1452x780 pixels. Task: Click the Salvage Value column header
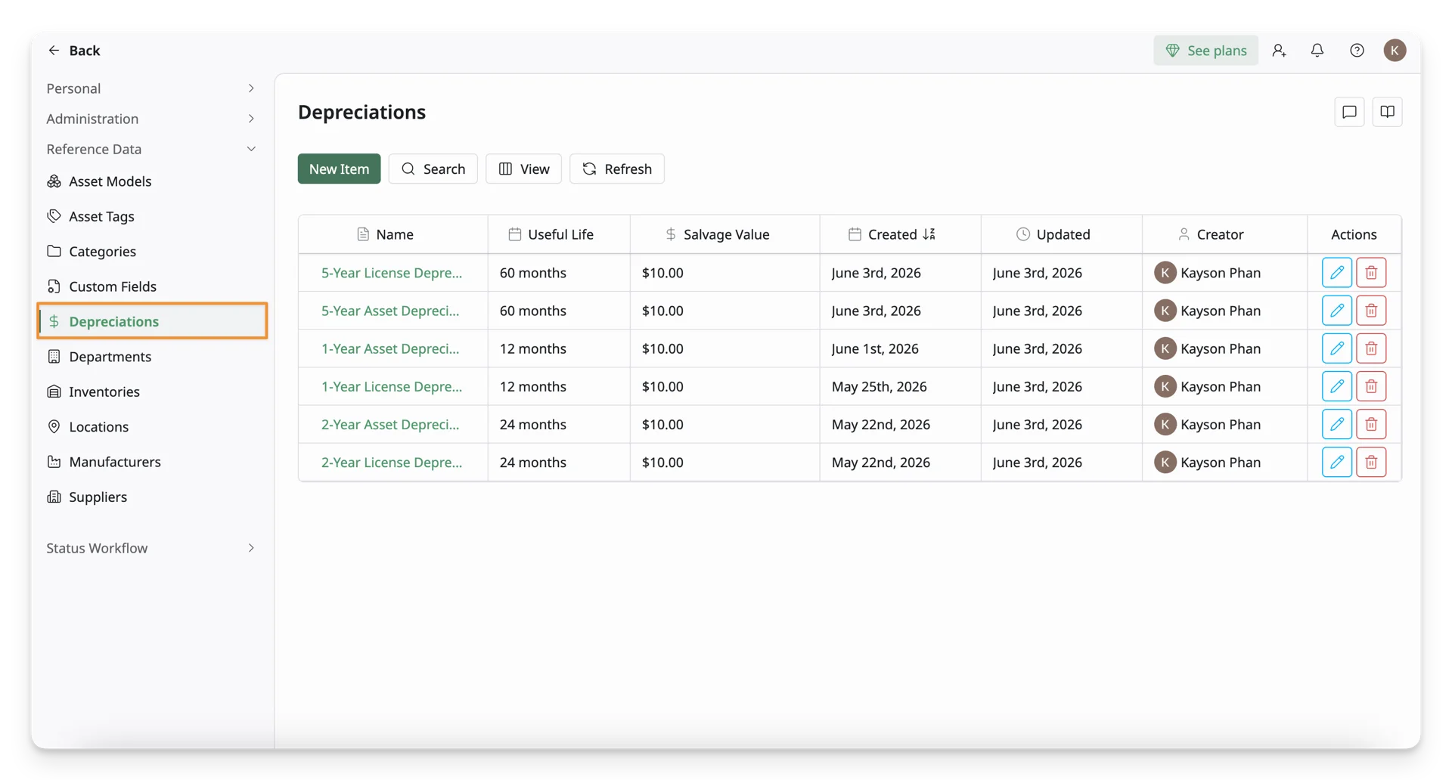(x=724, y=234)
